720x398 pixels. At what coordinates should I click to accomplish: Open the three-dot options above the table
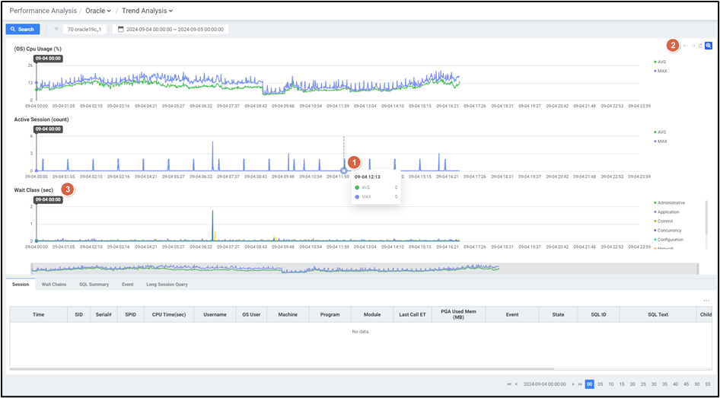706,301
